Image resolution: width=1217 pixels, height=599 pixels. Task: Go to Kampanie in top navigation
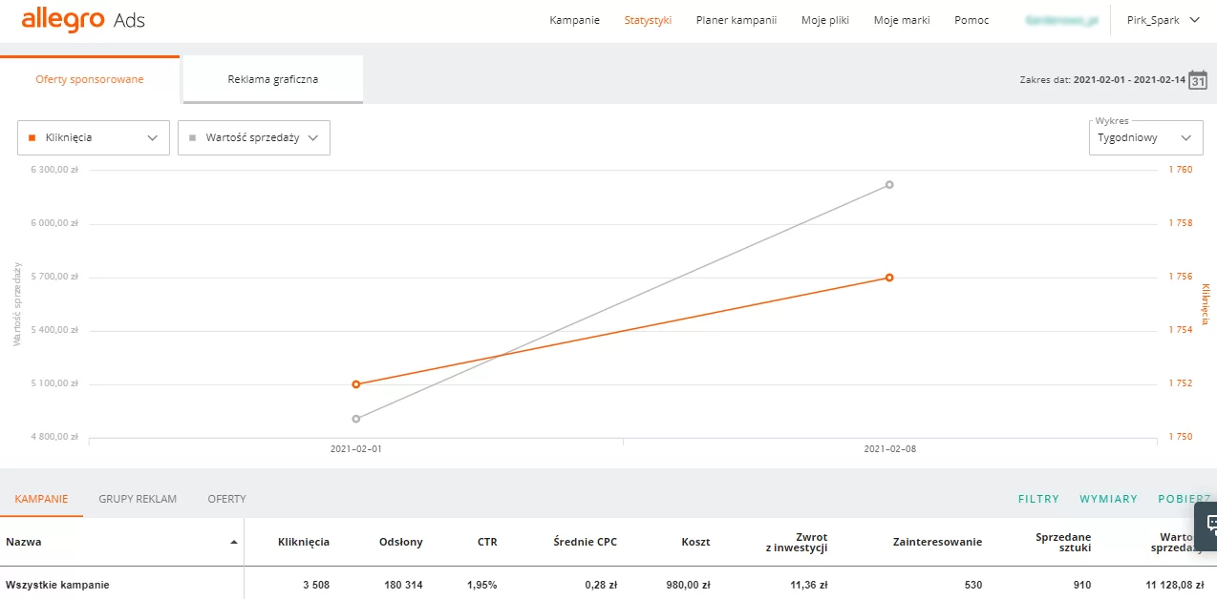pyautogui.click(x=574, y=20)
